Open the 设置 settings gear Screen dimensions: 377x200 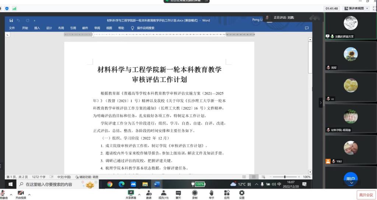(x=242, y=193)
